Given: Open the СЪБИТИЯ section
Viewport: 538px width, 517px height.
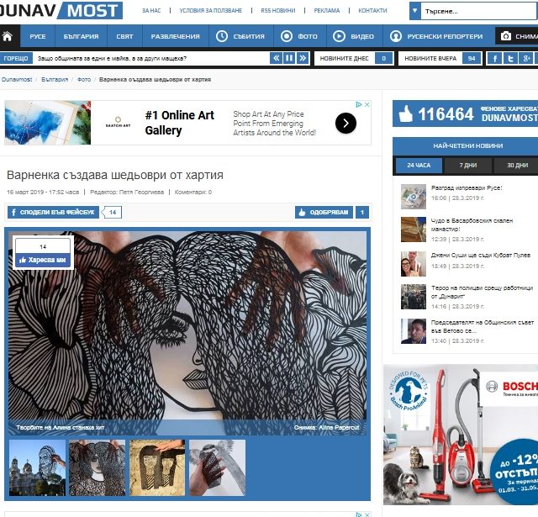Looking at the screenshot, I should point(241,36).
